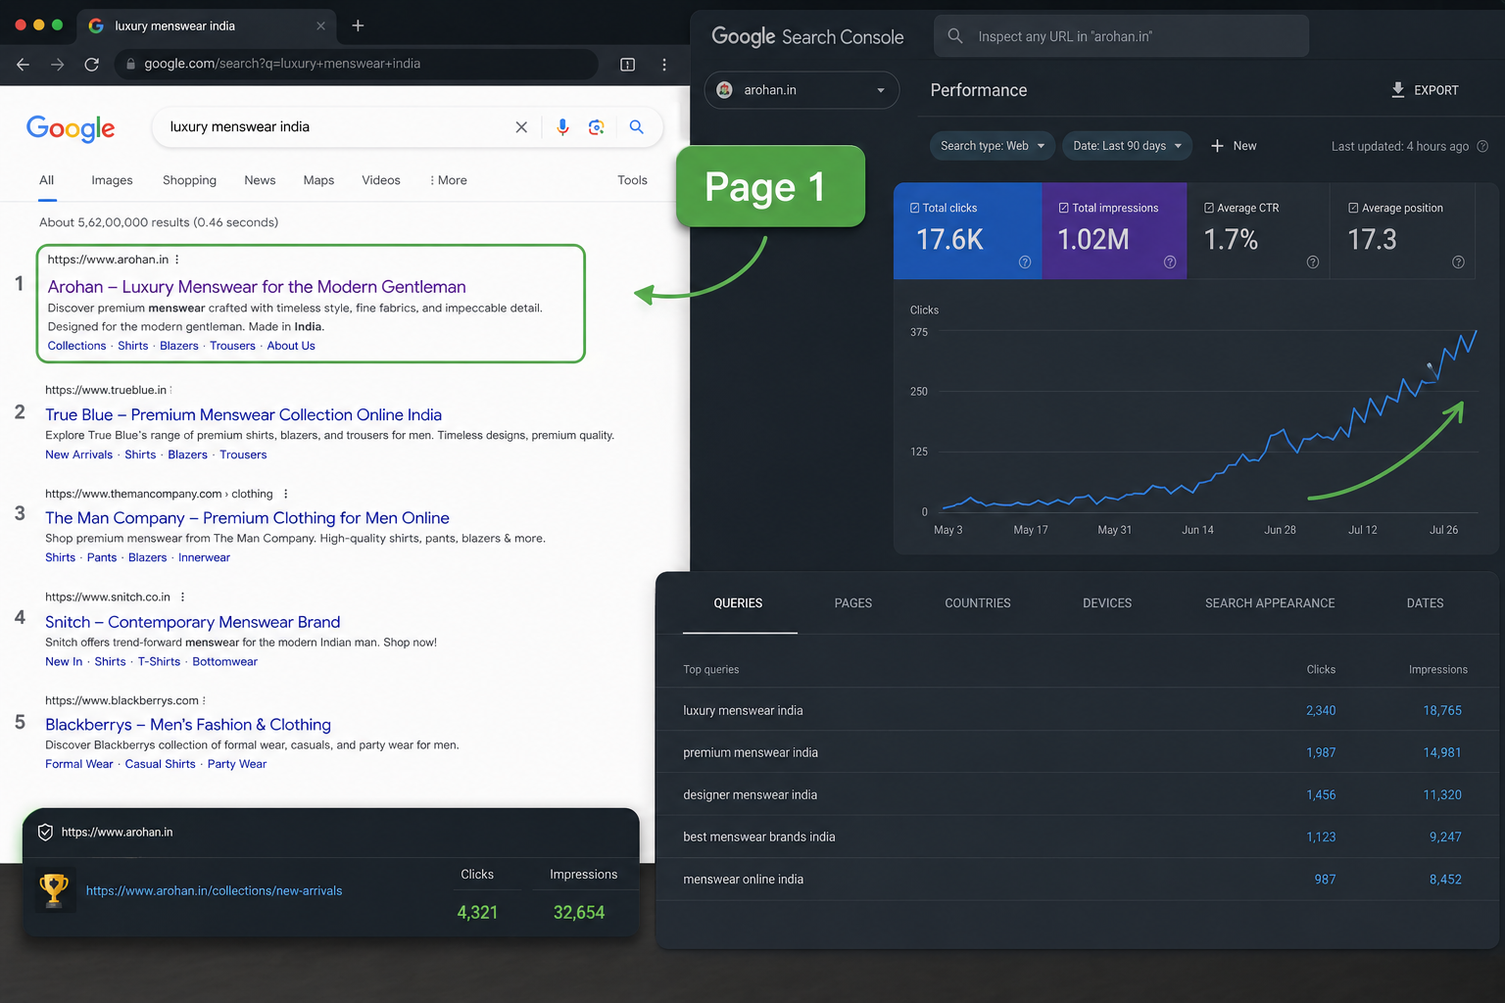Add a New filter
Image resolution: width=1505 pixels, height=1003 pixels.
[x=1234, y=146]
